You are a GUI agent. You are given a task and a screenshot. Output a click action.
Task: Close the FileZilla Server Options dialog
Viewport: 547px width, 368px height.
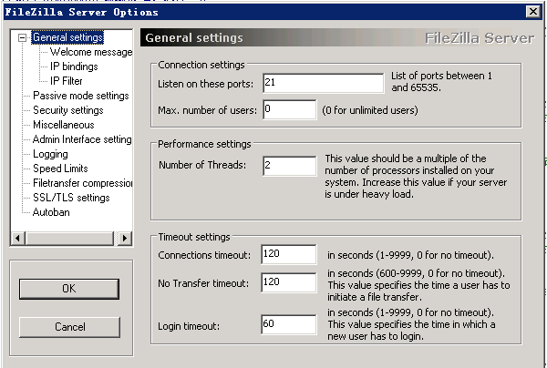(533, 12)
